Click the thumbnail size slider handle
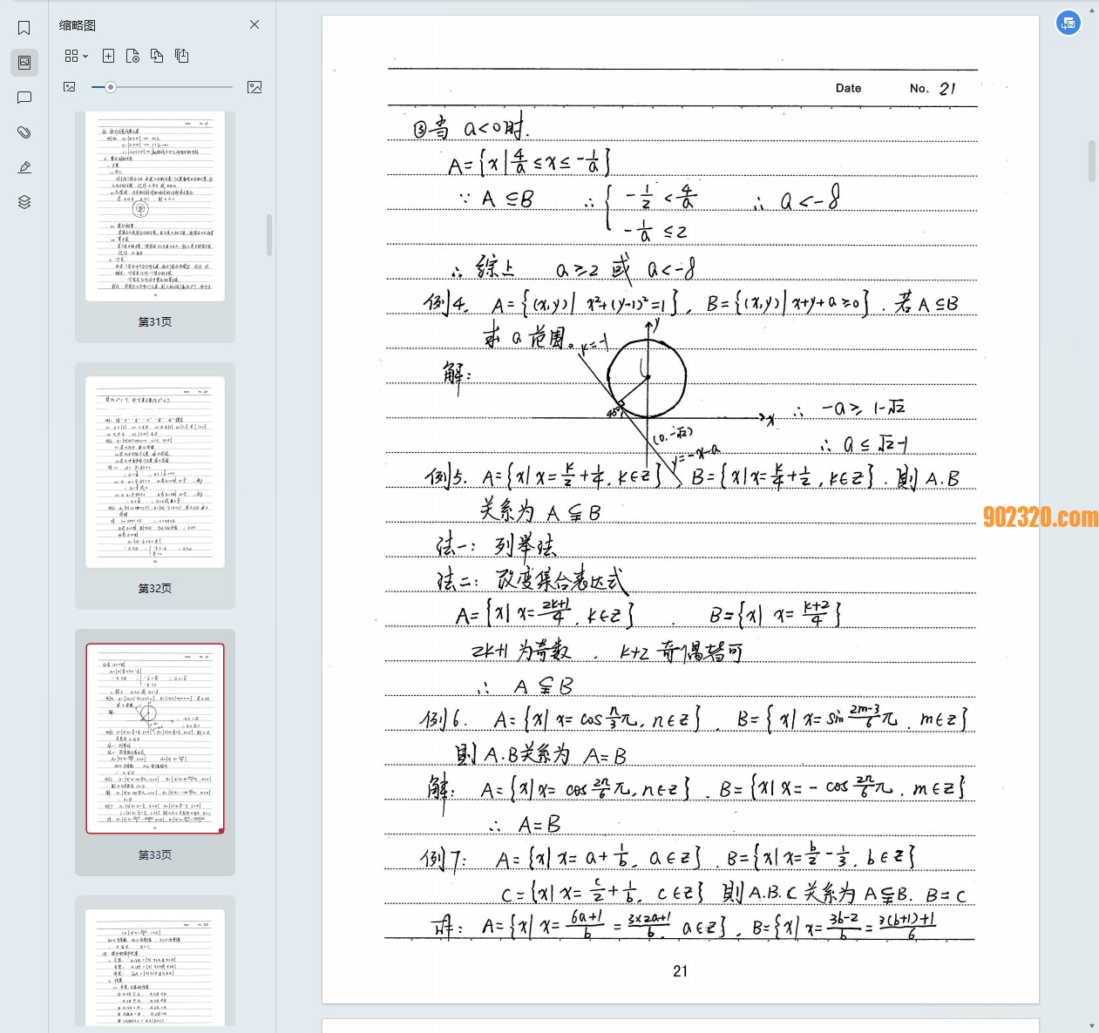 coord(111,87)
